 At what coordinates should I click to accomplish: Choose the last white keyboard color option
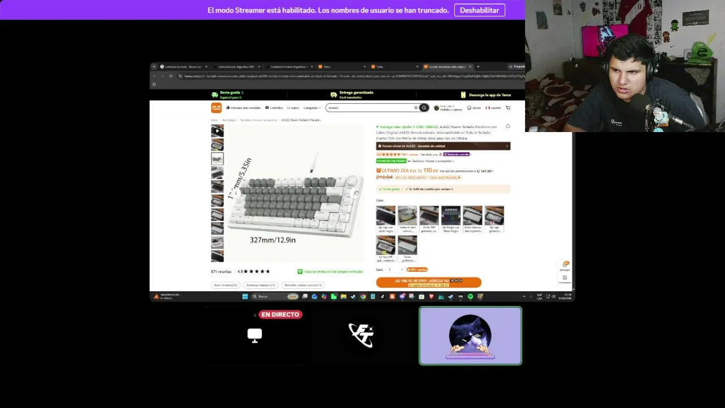[x=407, y=248]
